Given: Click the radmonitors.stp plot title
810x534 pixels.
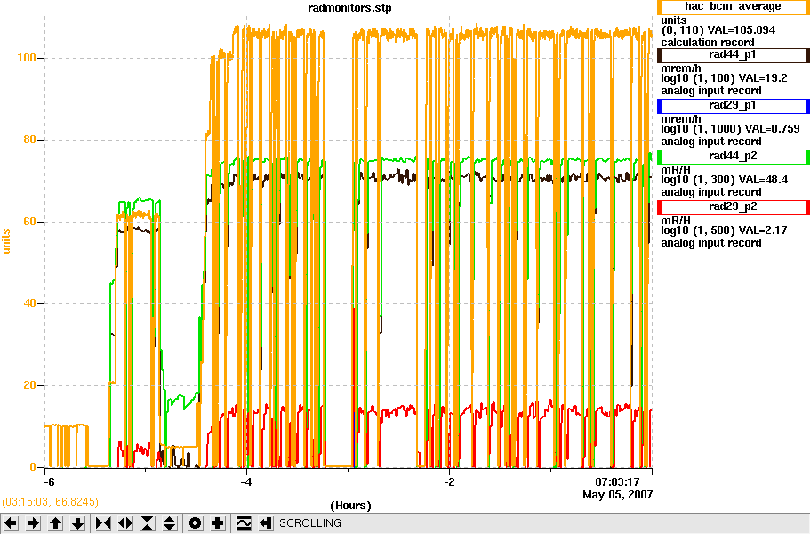Looking at the screenshot, I should pyautogui.click(x=349, y=8).
